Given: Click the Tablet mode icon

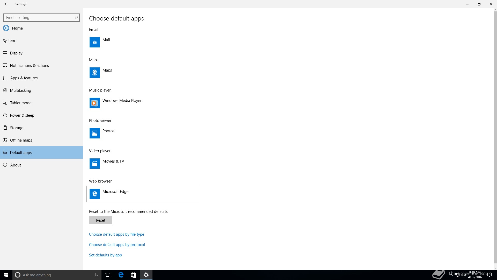Looking at the screenshot, I should point(5,103).
